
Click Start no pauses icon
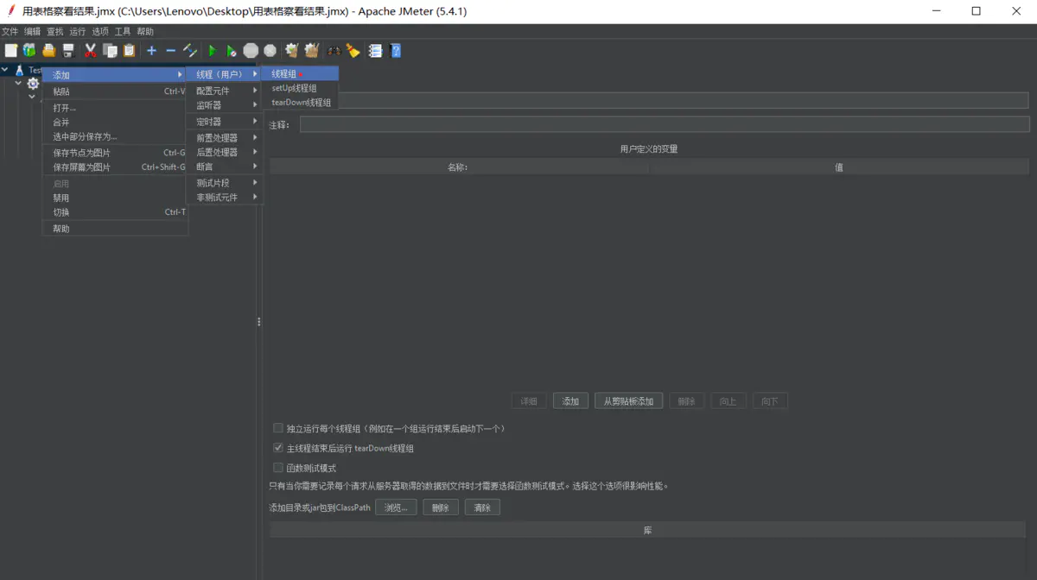(231, 51)
